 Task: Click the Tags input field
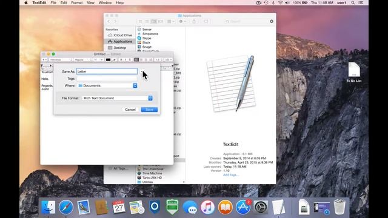(107, 79)
